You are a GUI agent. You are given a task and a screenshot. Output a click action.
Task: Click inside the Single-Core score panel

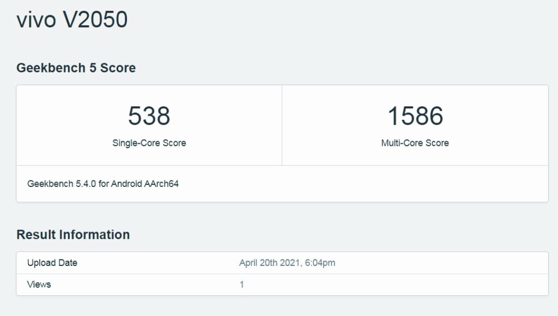point(150,125)
